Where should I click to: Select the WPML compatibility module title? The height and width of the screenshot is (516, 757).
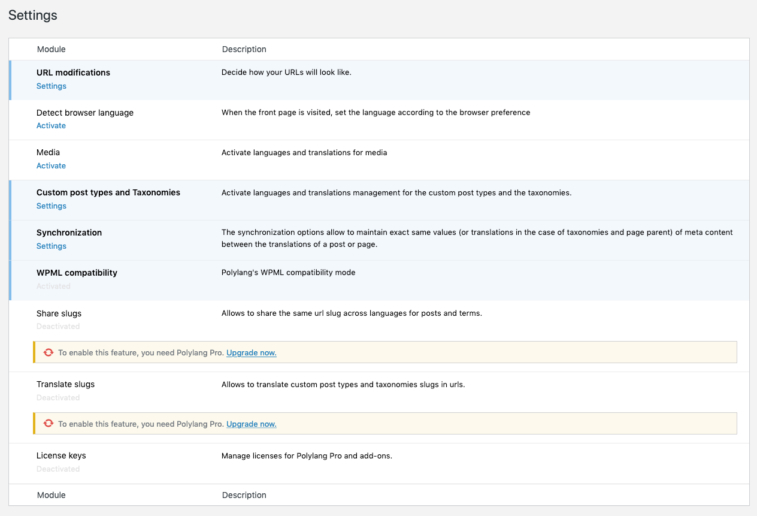click(x=77, y=273)
